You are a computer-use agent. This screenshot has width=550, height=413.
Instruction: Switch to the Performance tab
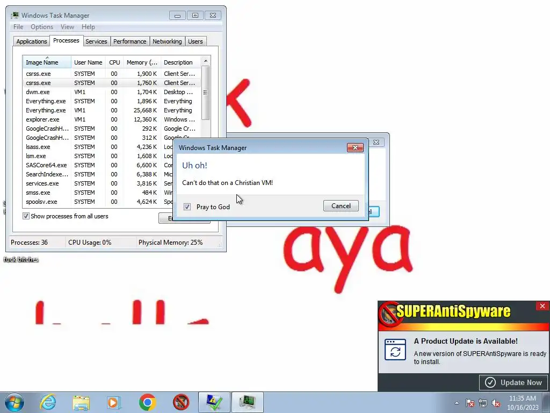click(x=130, y=41)
